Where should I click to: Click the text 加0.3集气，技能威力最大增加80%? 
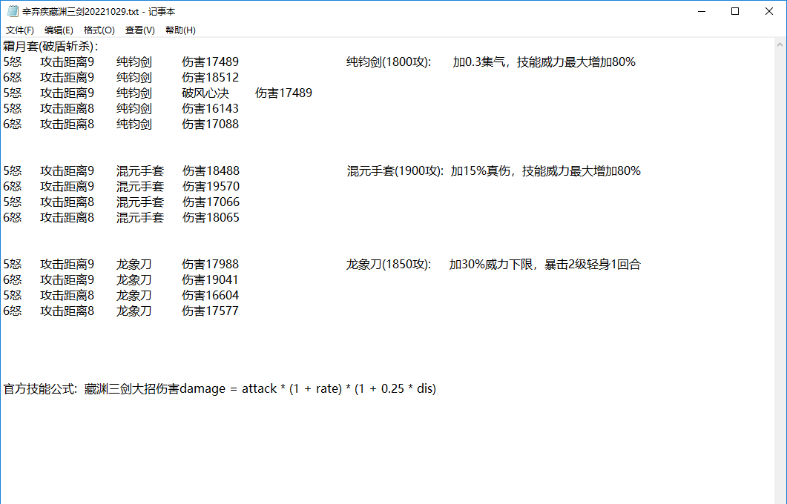(x=544, y=62)
